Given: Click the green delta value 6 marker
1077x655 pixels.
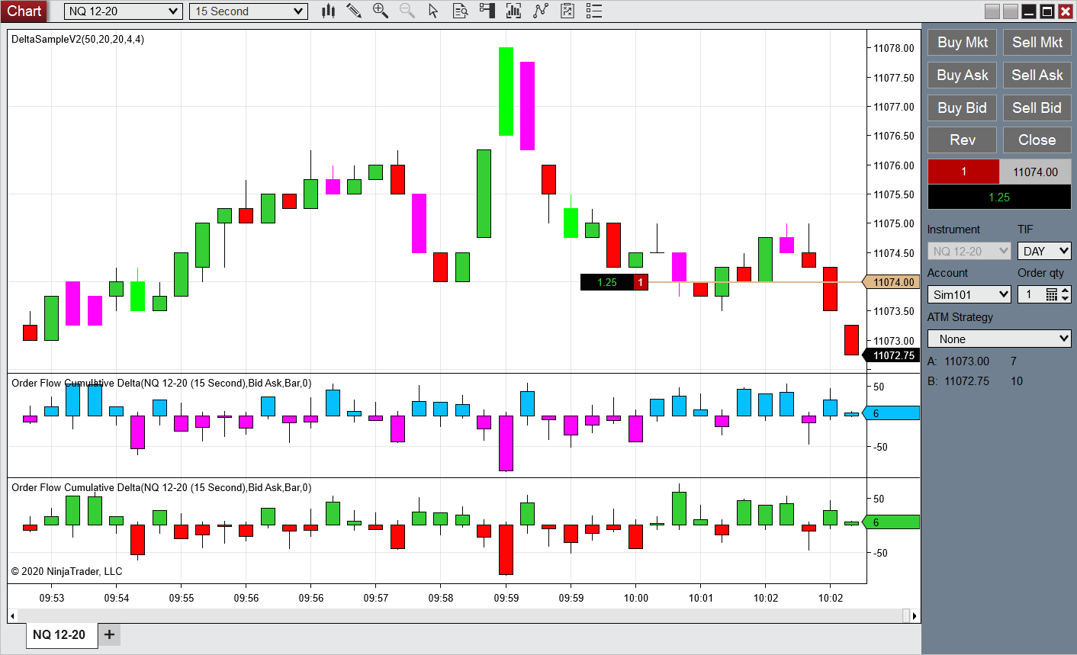Looking at the screenshot, I should [892, 522].
